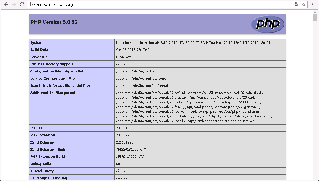The height and width of the screenshot is (181, 319).
Task: Open the translate page icon
Action: pos(297,4)
